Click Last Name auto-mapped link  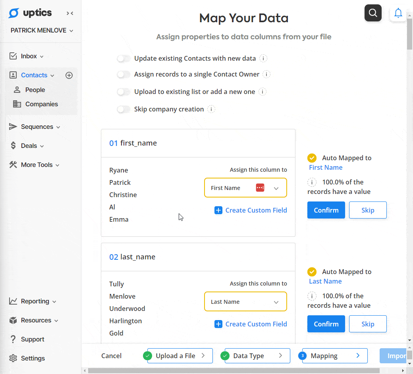pos(325,281)
